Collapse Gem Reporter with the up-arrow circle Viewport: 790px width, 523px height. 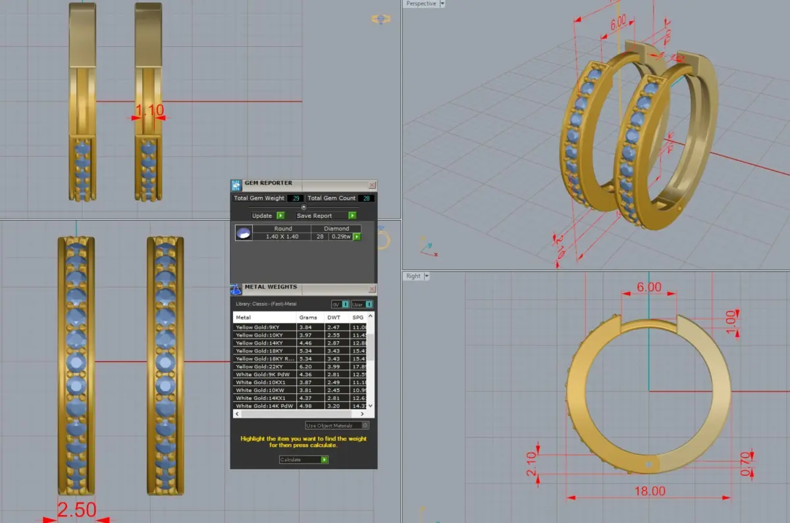[303, 207]
